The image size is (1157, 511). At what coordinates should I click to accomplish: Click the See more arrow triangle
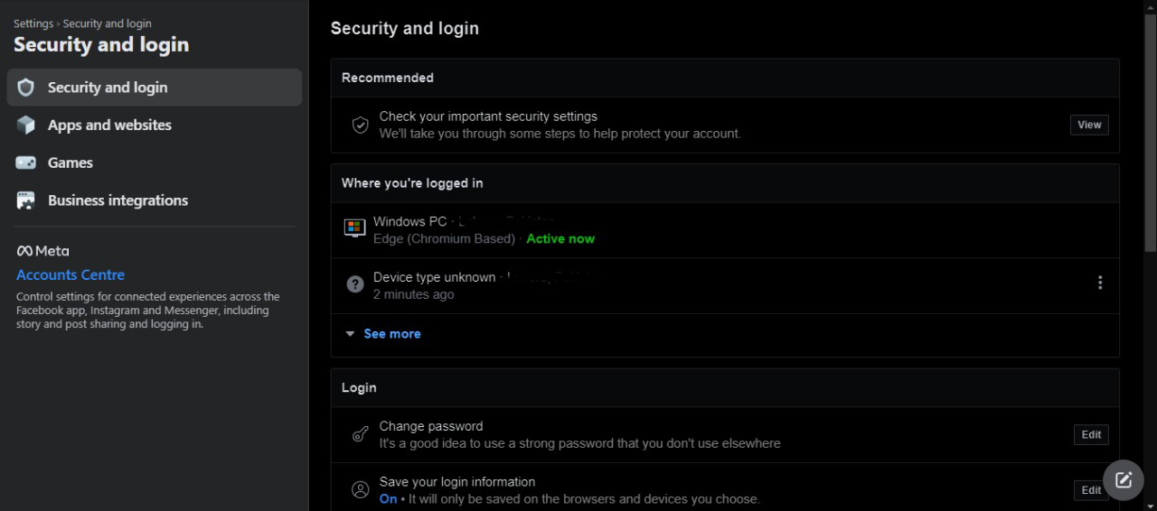(350, 334)
